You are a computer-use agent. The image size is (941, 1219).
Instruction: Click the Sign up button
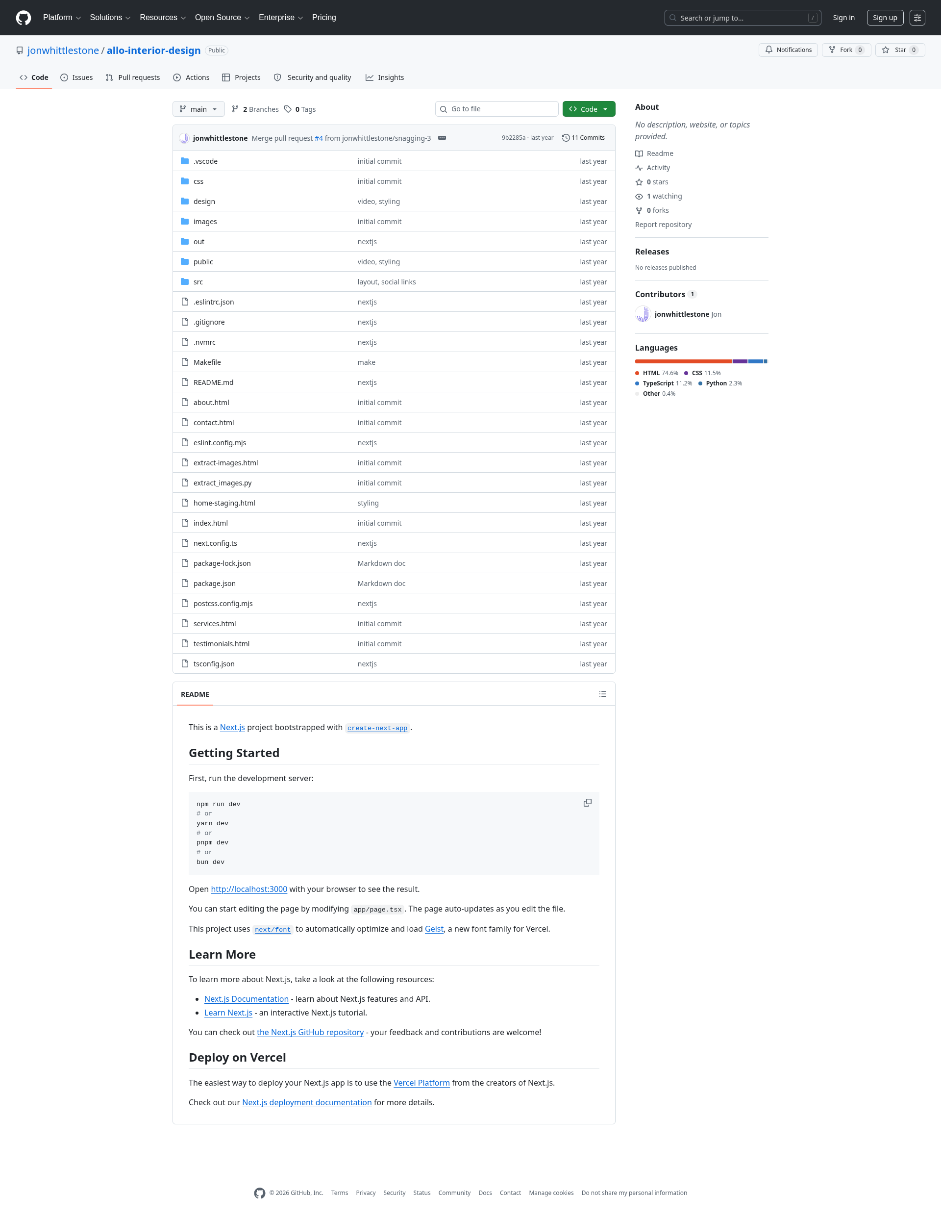click(x=885, y=18)
